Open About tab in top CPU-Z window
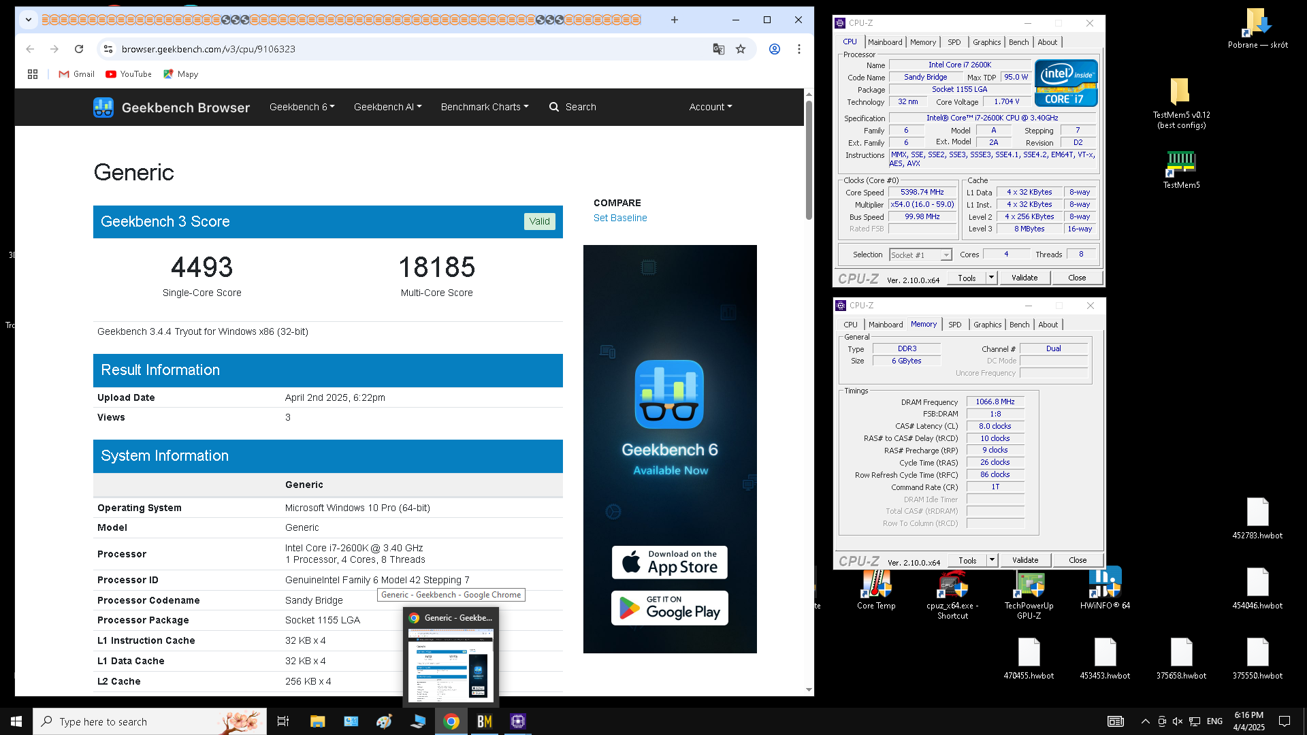The height and width of the screenshot is (735, 1307). pos(1048,42)
